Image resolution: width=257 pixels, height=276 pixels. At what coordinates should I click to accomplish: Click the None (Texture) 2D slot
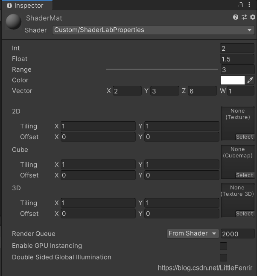(238, 123)
